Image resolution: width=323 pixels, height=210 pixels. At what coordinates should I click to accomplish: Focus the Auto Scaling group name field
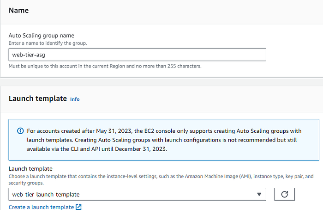[x=137, y=55]
